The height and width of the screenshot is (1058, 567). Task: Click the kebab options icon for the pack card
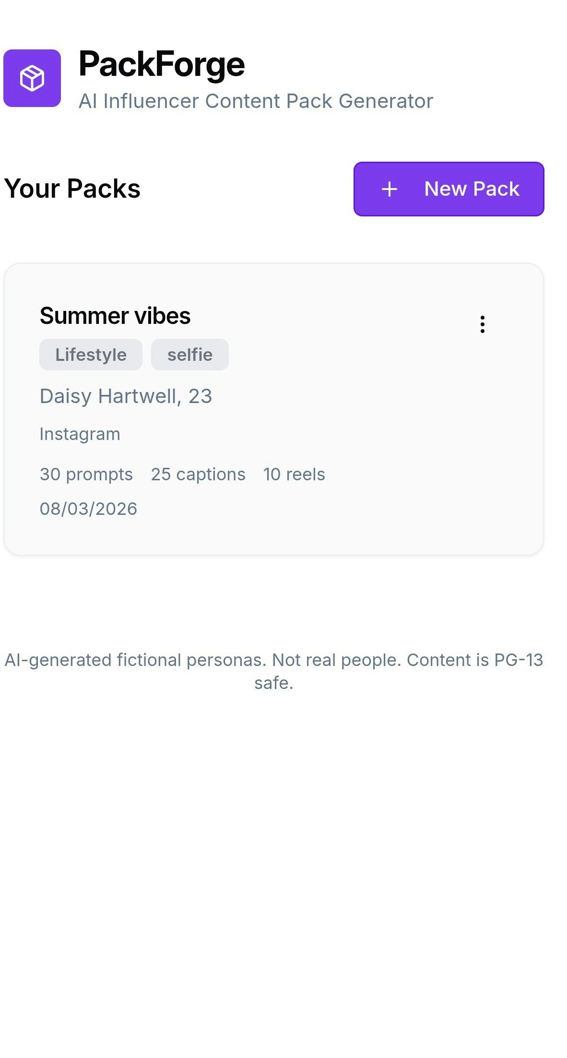click(482, 324)
